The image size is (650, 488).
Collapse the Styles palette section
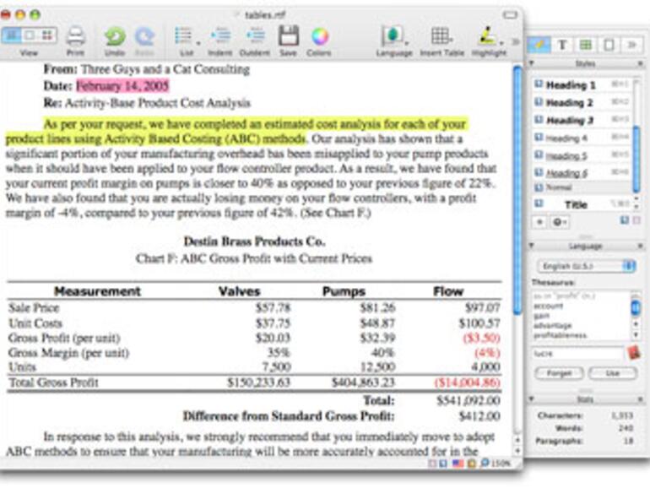pos(532,63)
